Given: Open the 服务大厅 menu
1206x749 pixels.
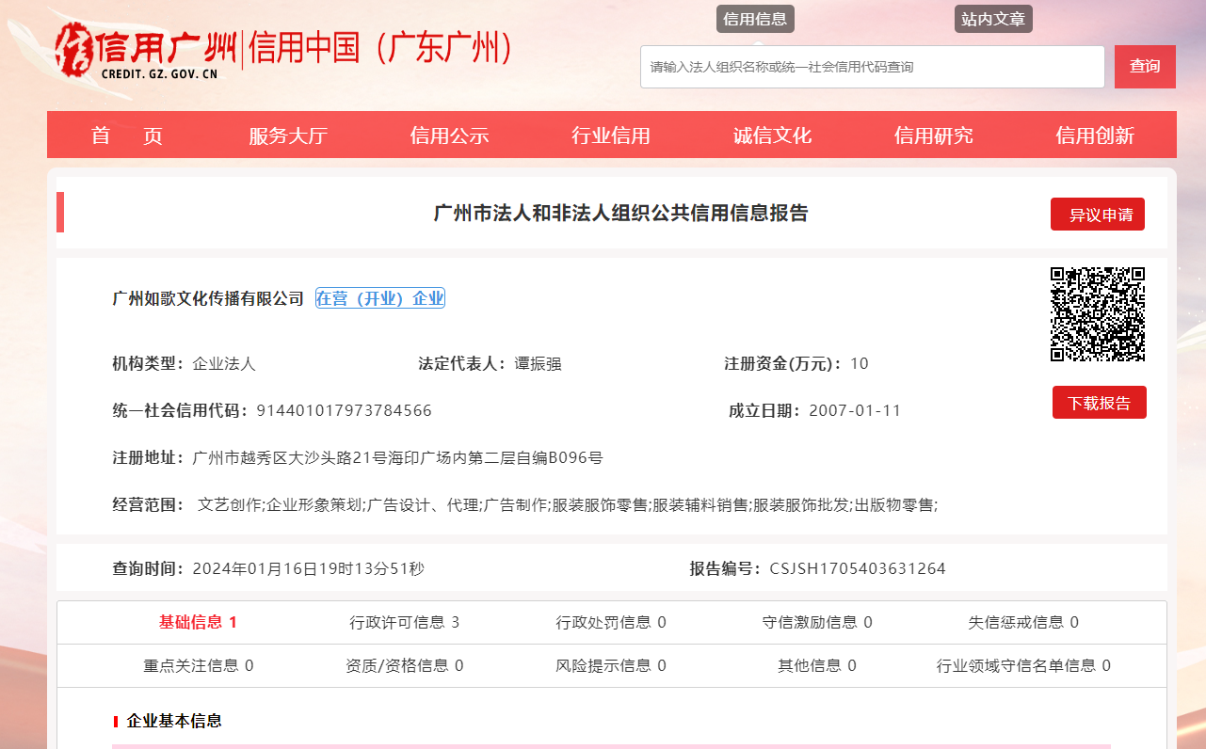Looking at the screenshot, I should pyautogui.click(x=288, y=135).
